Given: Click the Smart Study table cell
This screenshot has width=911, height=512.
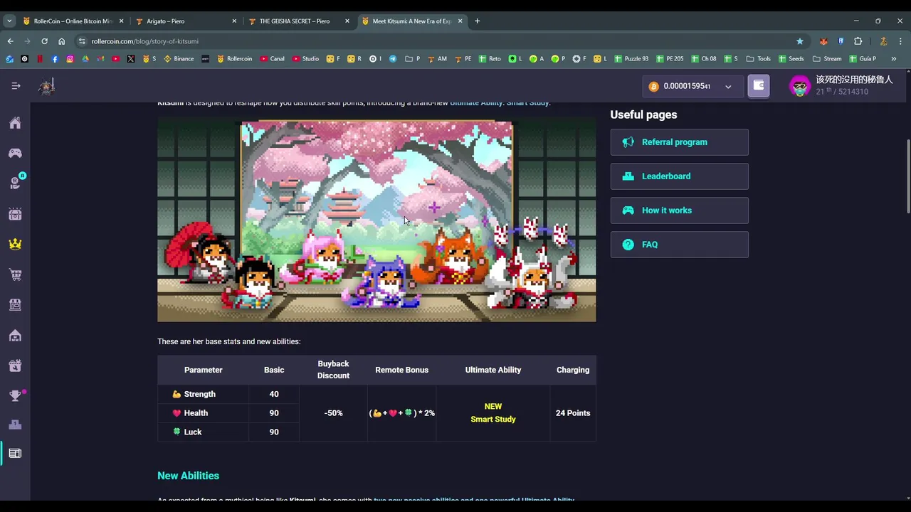Looking at the screenshot, I should tap(493, 413).
